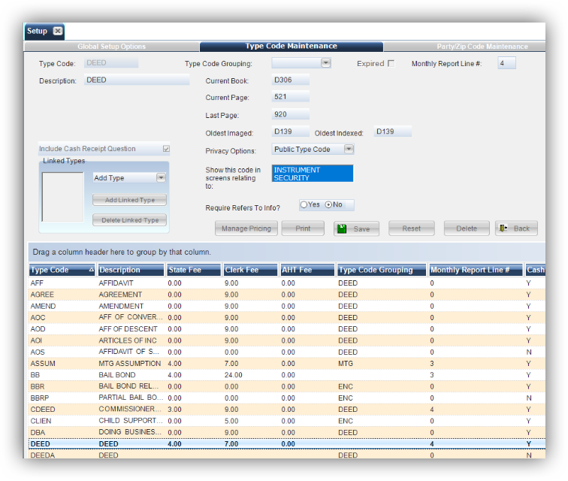Select the DEEDA row
The image size is (568, 481).
pos(287,455)
